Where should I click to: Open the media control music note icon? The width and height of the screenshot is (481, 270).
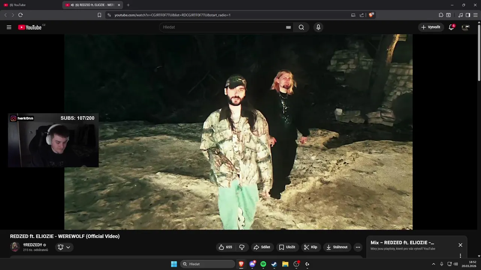(x=461, y=15)
